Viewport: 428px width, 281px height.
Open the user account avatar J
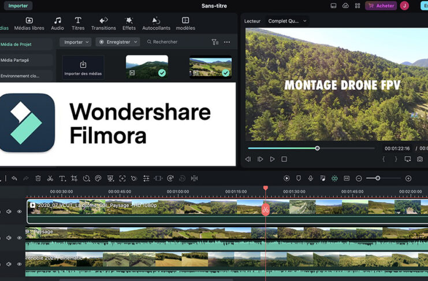pyautogui.click(x=404, y=6)
